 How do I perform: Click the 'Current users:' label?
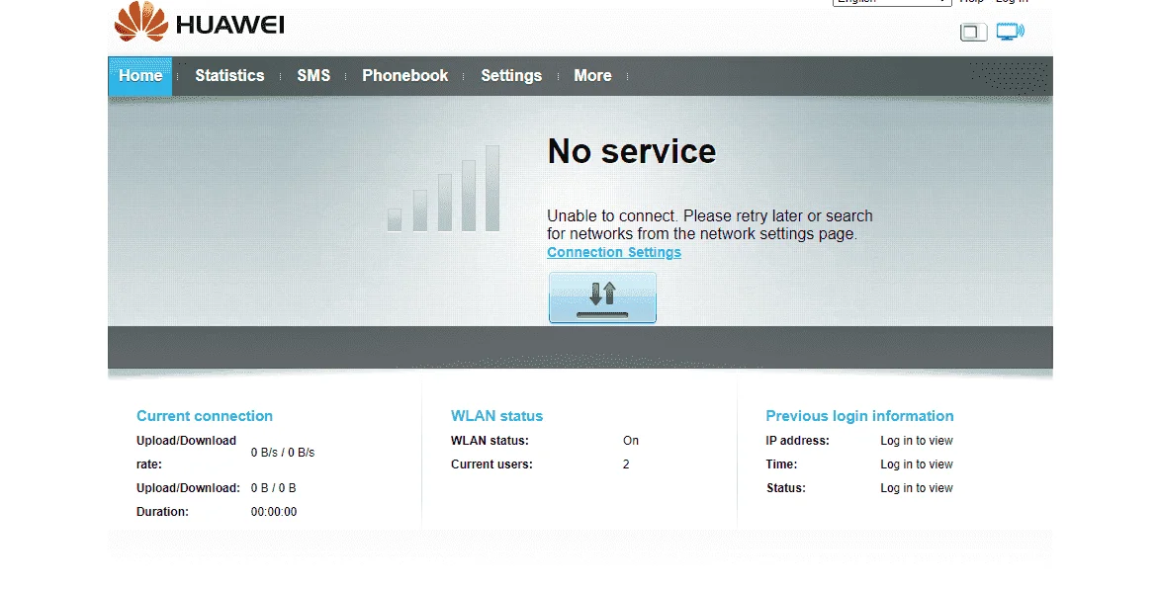(x=491, y=464)
